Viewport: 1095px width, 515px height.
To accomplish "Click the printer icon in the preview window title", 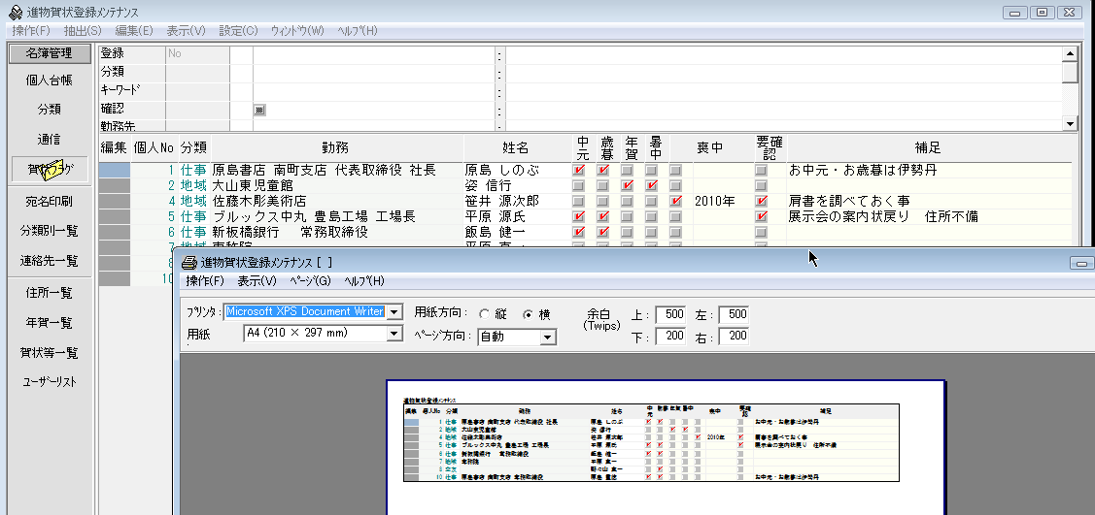I will click(x=188, y=263).
